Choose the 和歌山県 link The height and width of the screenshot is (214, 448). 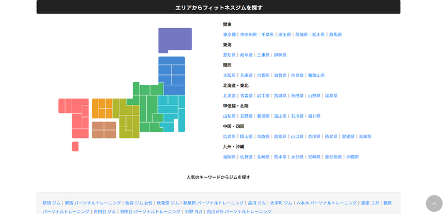[316, 76]
